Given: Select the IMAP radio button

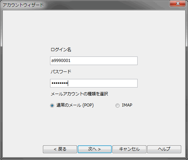Looking at the screenshot, I should [117, 106].
